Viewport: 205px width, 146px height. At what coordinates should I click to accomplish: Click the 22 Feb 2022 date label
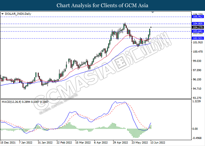(64, 142)
